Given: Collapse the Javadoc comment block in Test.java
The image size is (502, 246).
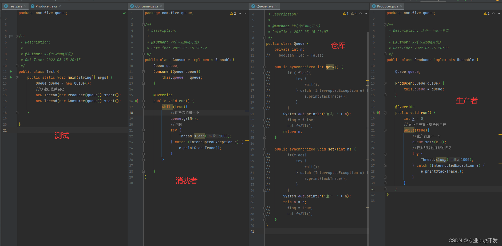Looking at the screenshot, I should [17, 36].
